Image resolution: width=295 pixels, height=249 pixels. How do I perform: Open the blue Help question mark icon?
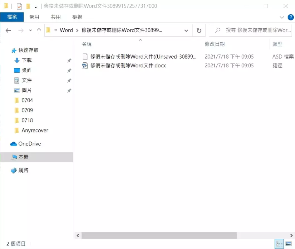pos(291,17)
